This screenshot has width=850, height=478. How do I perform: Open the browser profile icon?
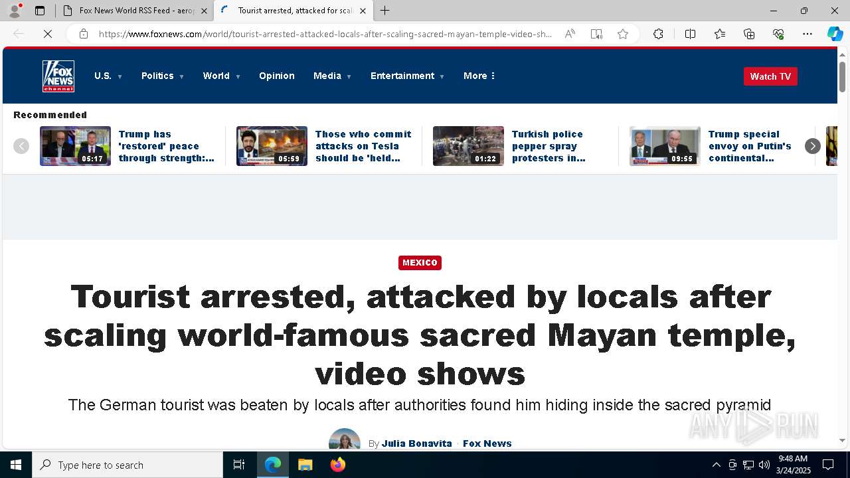click(x=15, y=11)
